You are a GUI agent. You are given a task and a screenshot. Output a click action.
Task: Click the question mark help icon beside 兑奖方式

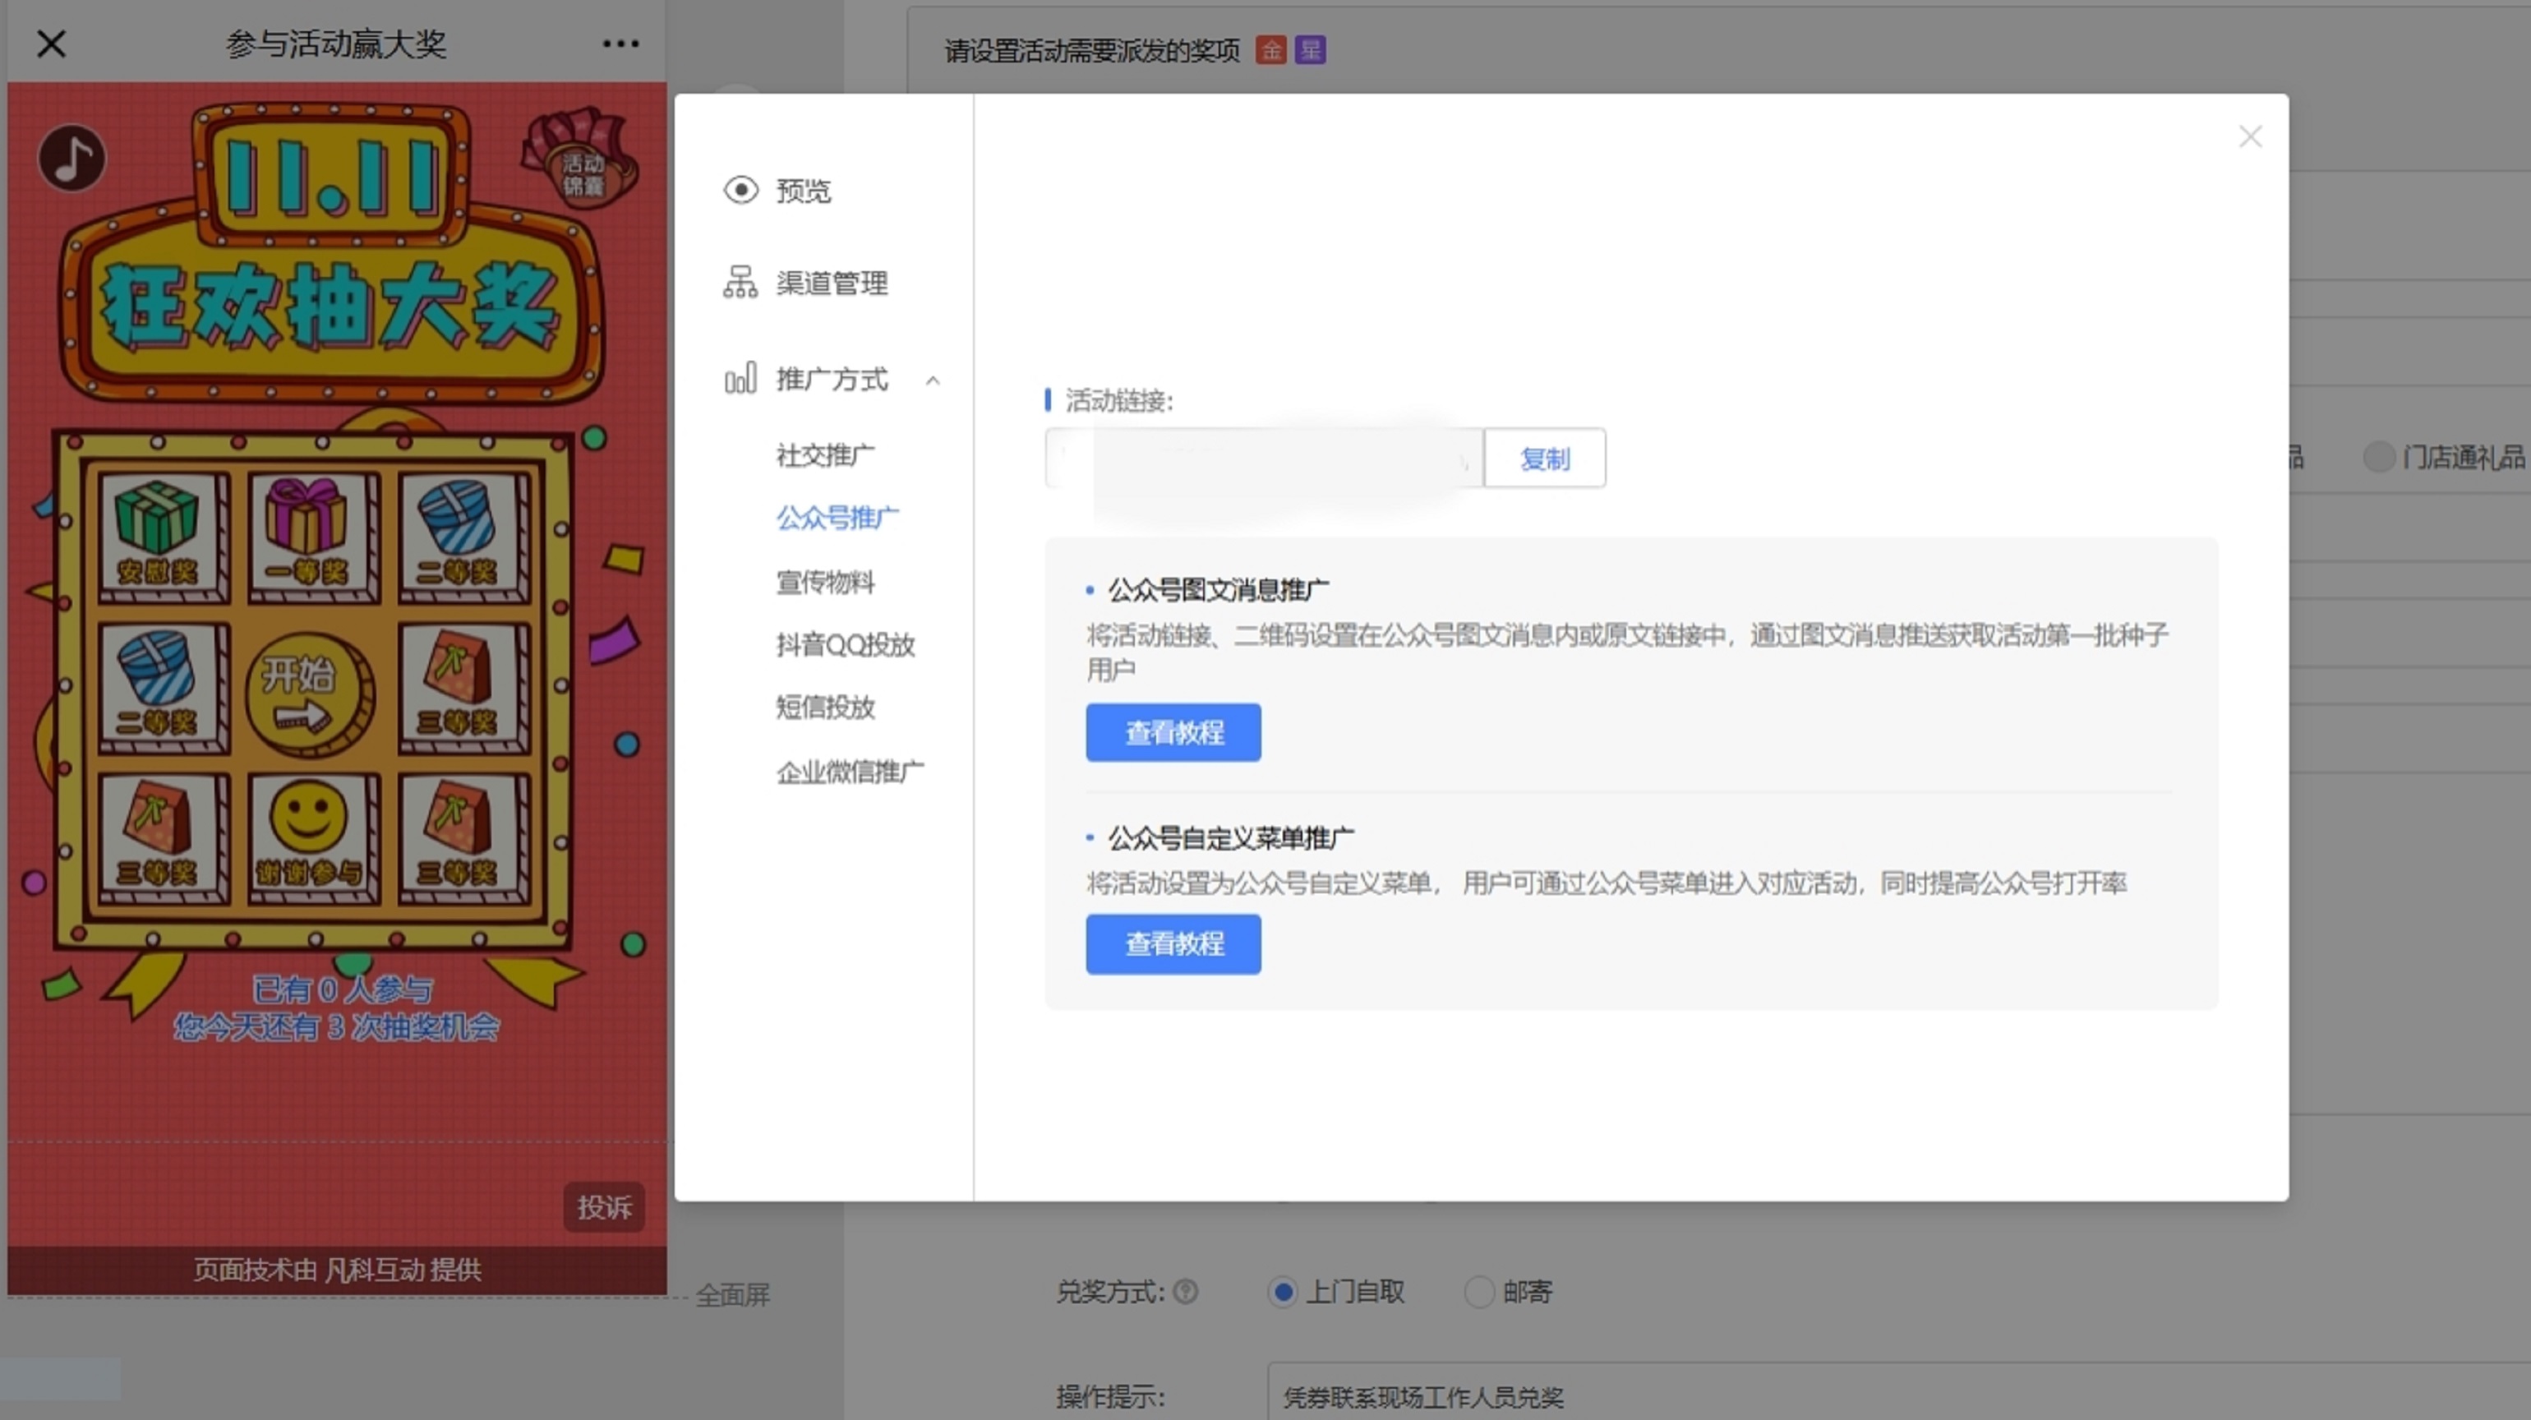[1186, 1291]
